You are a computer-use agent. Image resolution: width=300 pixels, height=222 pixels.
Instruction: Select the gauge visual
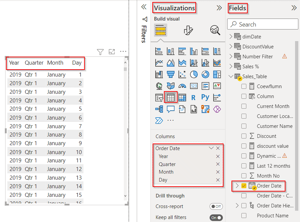point(182,86)
